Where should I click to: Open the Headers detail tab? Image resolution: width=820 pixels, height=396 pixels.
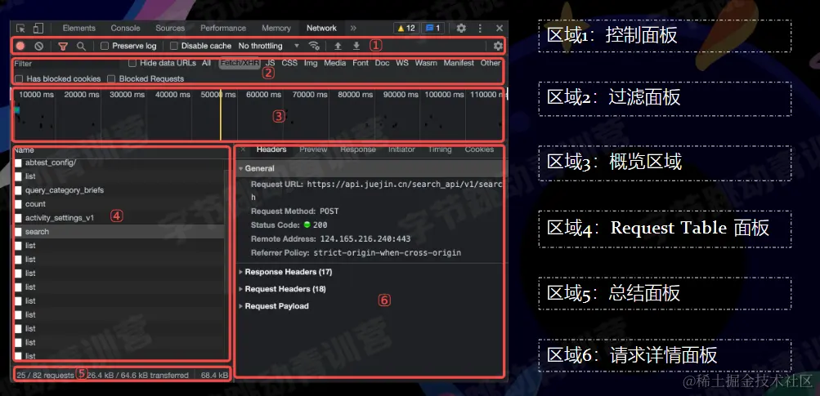click(x=271, y=149)
